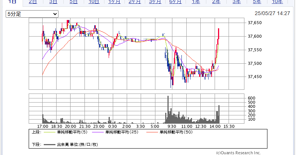Switch to the 10年 range tab
The image size is (301, 155).
coord(277,2)
